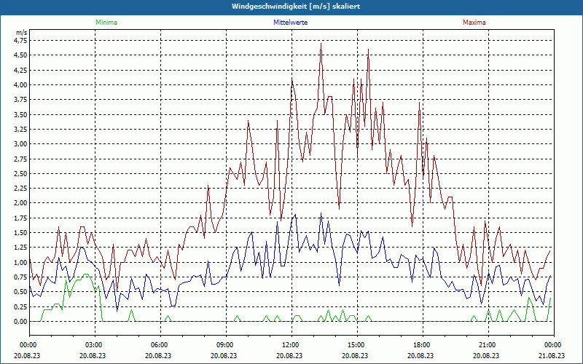Click the '3,75' y-axis value

(21, 100)
